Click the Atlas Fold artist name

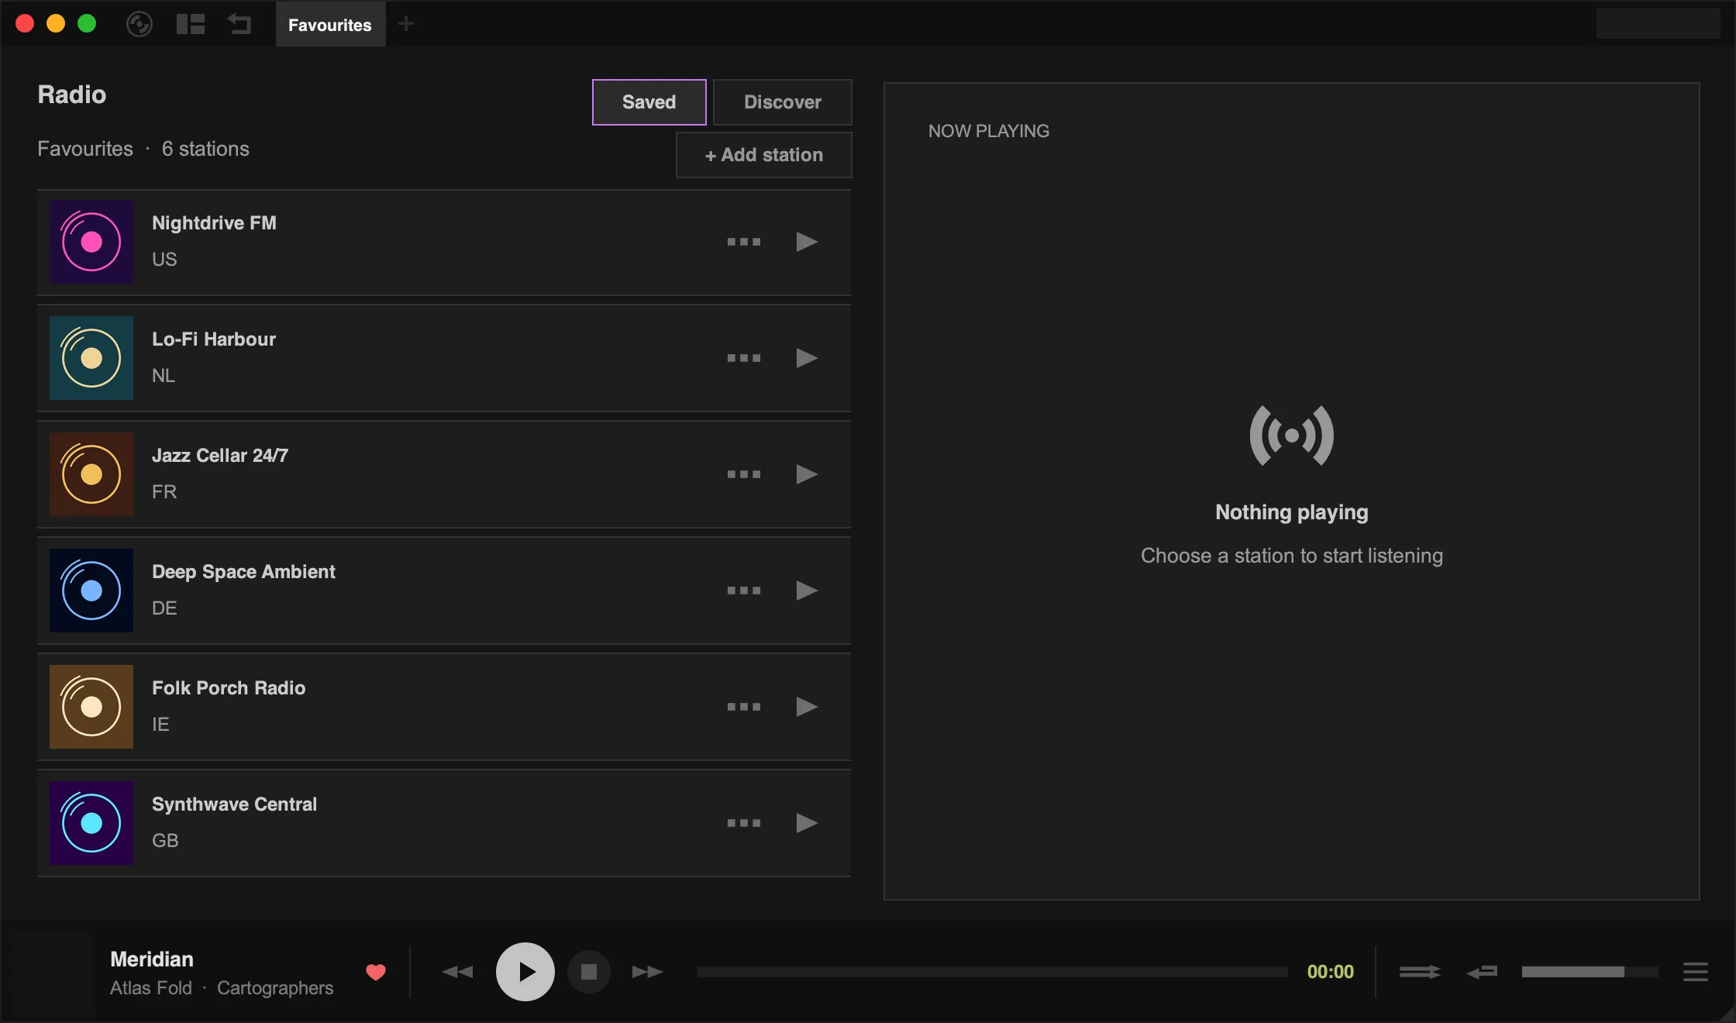(x=151, y=988)
